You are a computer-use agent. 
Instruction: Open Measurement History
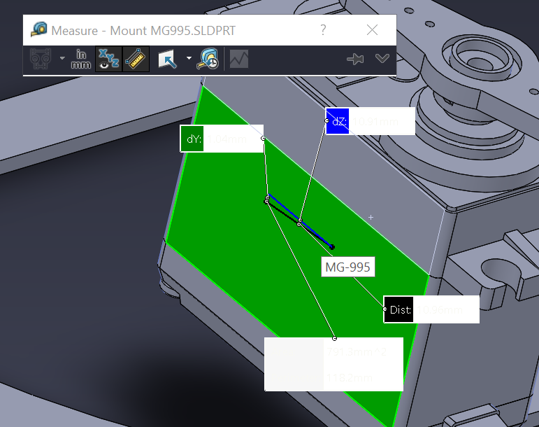click(208, 59)
